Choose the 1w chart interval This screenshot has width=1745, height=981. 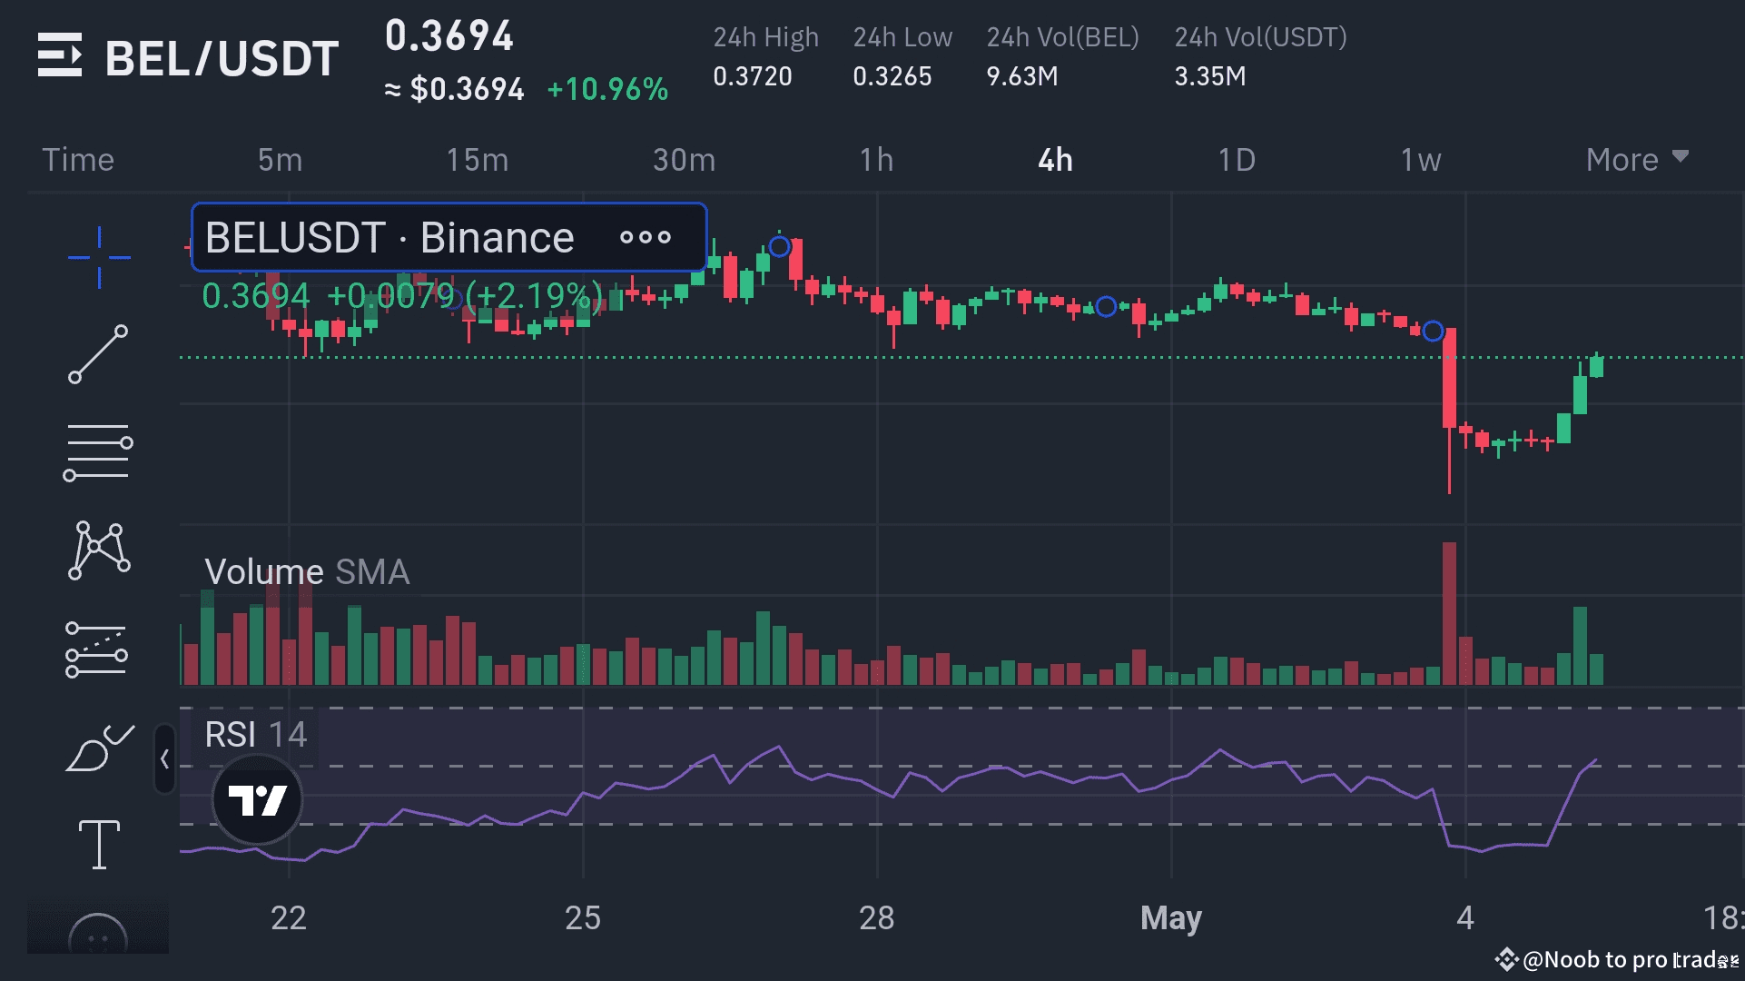coord(1421,160)
